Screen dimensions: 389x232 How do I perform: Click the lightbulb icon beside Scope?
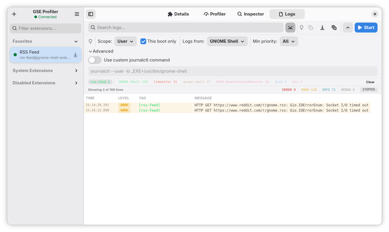tap(90, 41)
